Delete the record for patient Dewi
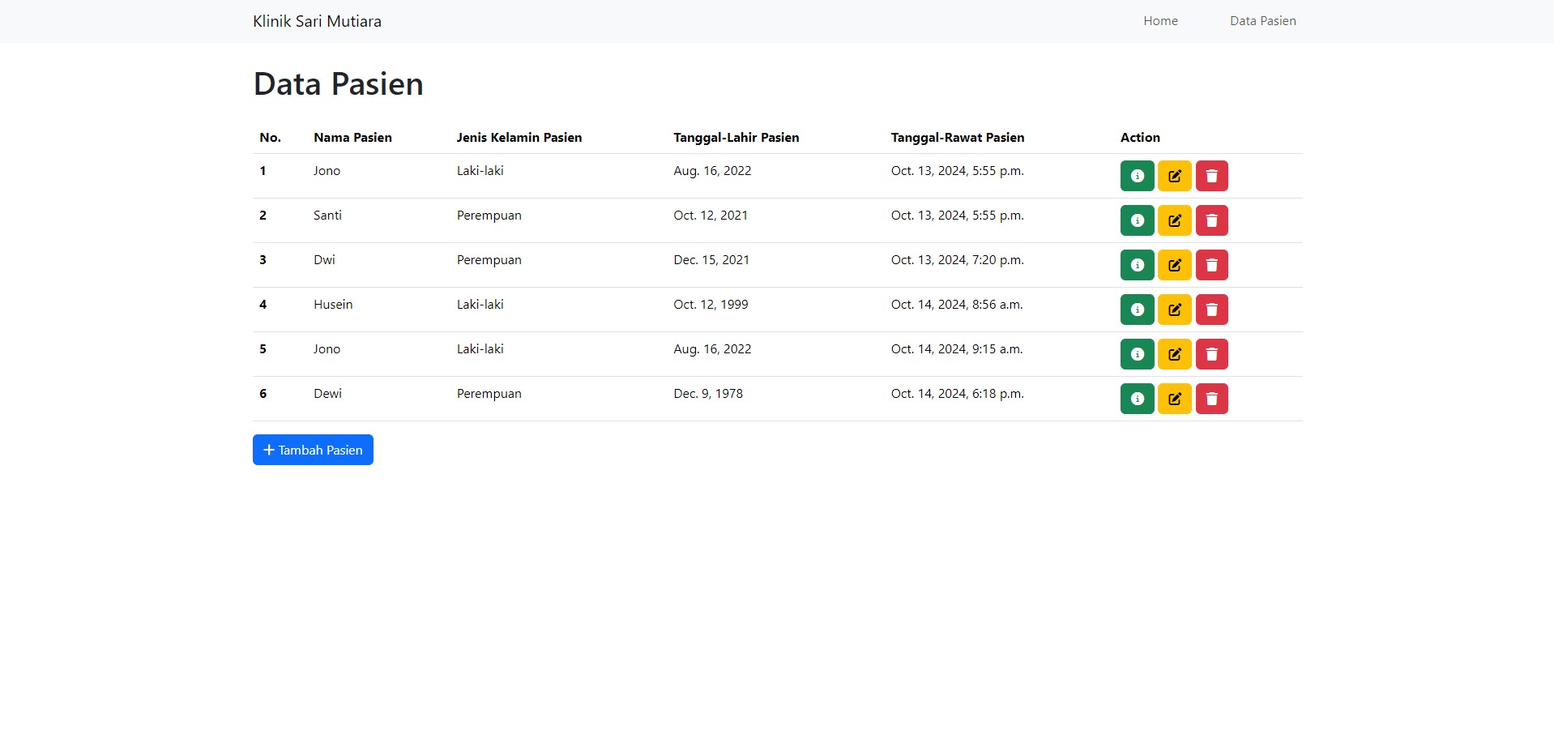 1211,398
